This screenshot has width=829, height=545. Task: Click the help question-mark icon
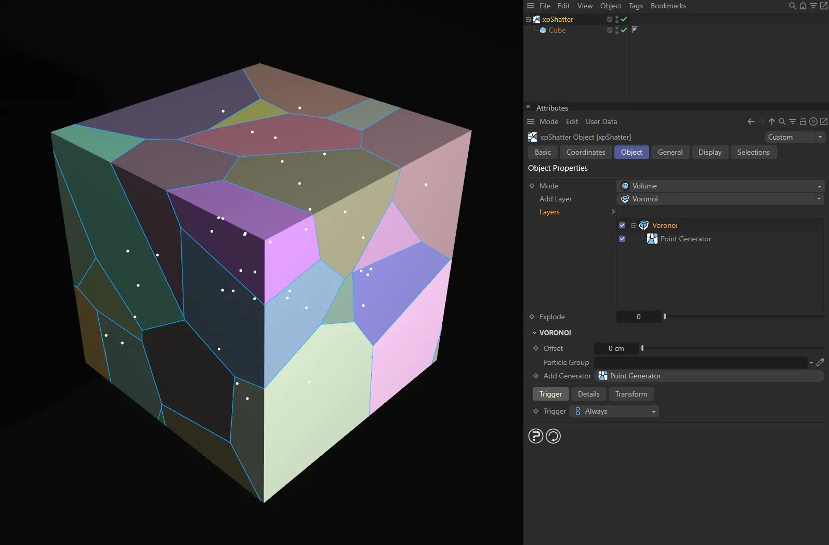coord(536,436)
